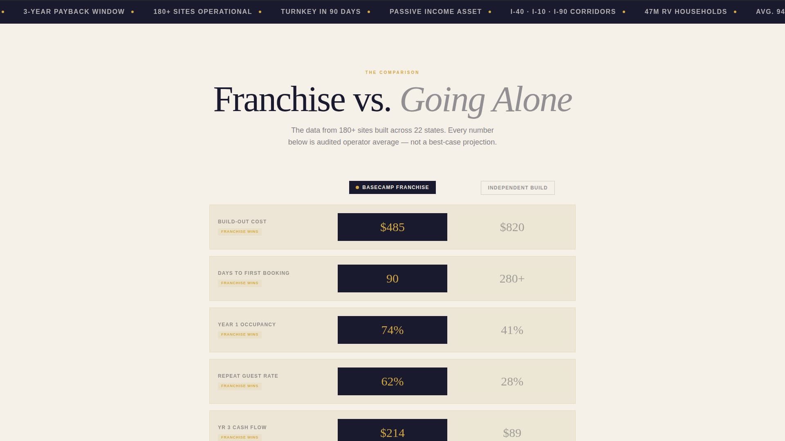The width and height of the screenshot is (785, 441).
Task: Select the Basecamp Franchise column toggle
Action: (x=392, y=187)
